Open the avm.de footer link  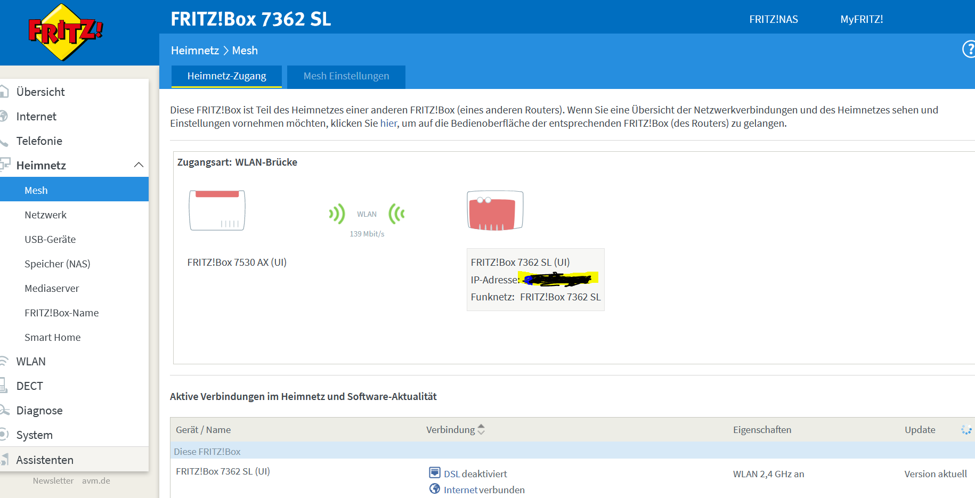[96, 480]
